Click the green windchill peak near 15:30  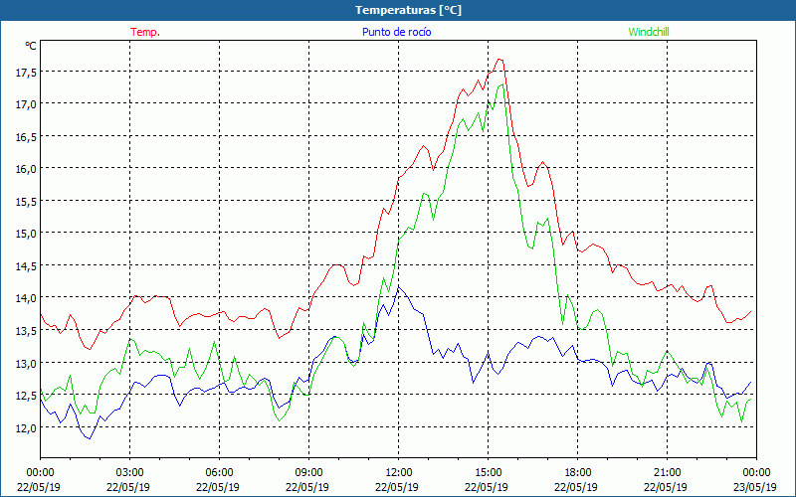coord(501,84)
